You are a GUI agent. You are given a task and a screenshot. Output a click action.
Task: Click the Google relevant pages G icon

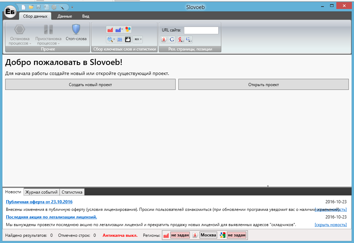coord(172,40)
